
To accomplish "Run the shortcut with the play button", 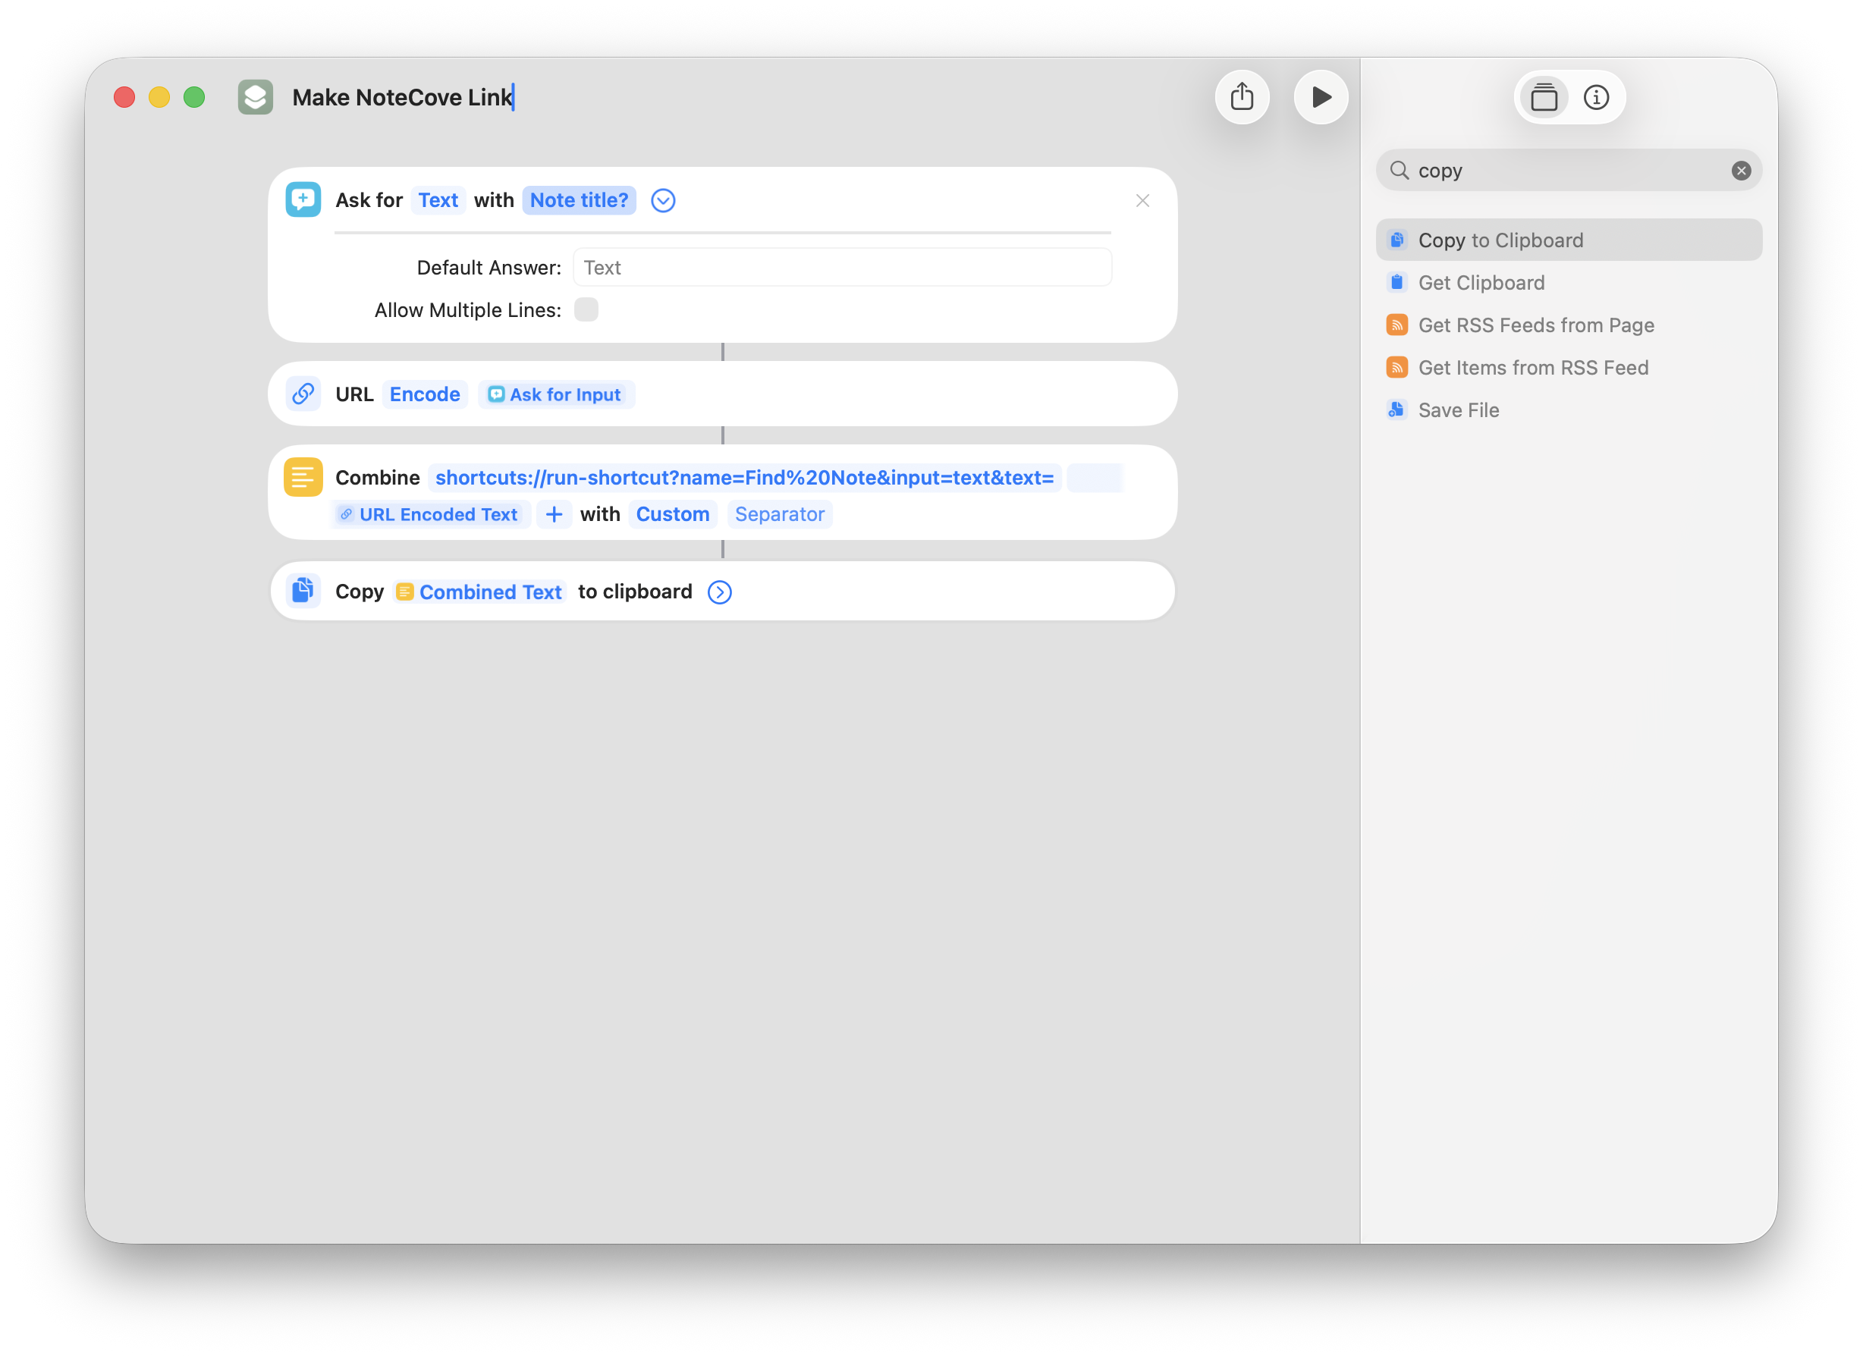I will 1320,97.
